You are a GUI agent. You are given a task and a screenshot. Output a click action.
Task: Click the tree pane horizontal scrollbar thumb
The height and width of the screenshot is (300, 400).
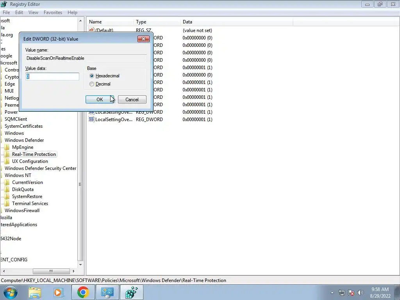pos(51,271)
